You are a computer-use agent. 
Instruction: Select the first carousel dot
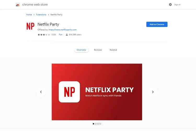[x=93, y=124]
